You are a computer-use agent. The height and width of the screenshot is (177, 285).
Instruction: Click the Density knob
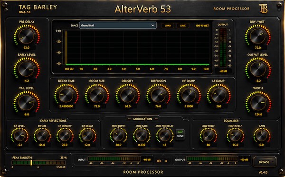[127, 95]
